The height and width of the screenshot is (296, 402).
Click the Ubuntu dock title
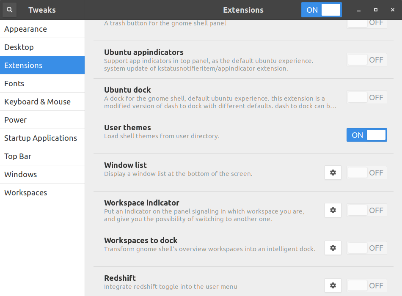tap(127, 90)
